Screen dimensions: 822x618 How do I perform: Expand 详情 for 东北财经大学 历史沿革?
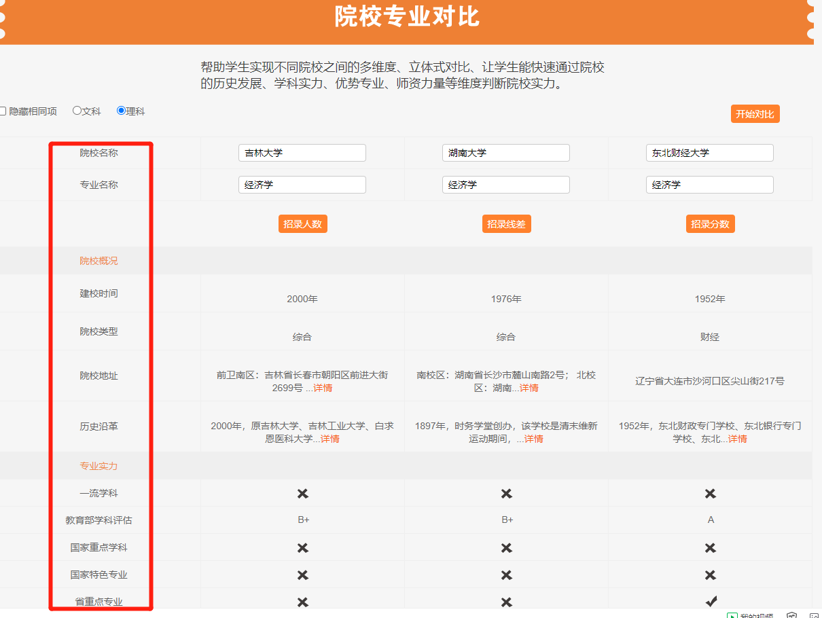[737, 439]
